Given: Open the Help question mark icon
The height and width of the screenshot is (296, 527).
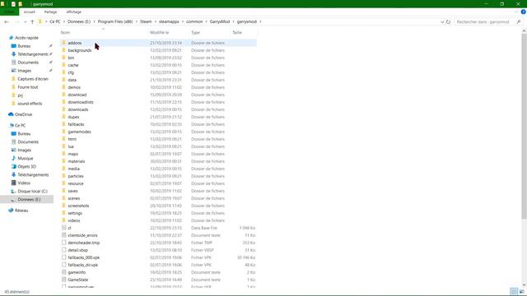Looking at the screenshot, I should click(x=524, y=12).
